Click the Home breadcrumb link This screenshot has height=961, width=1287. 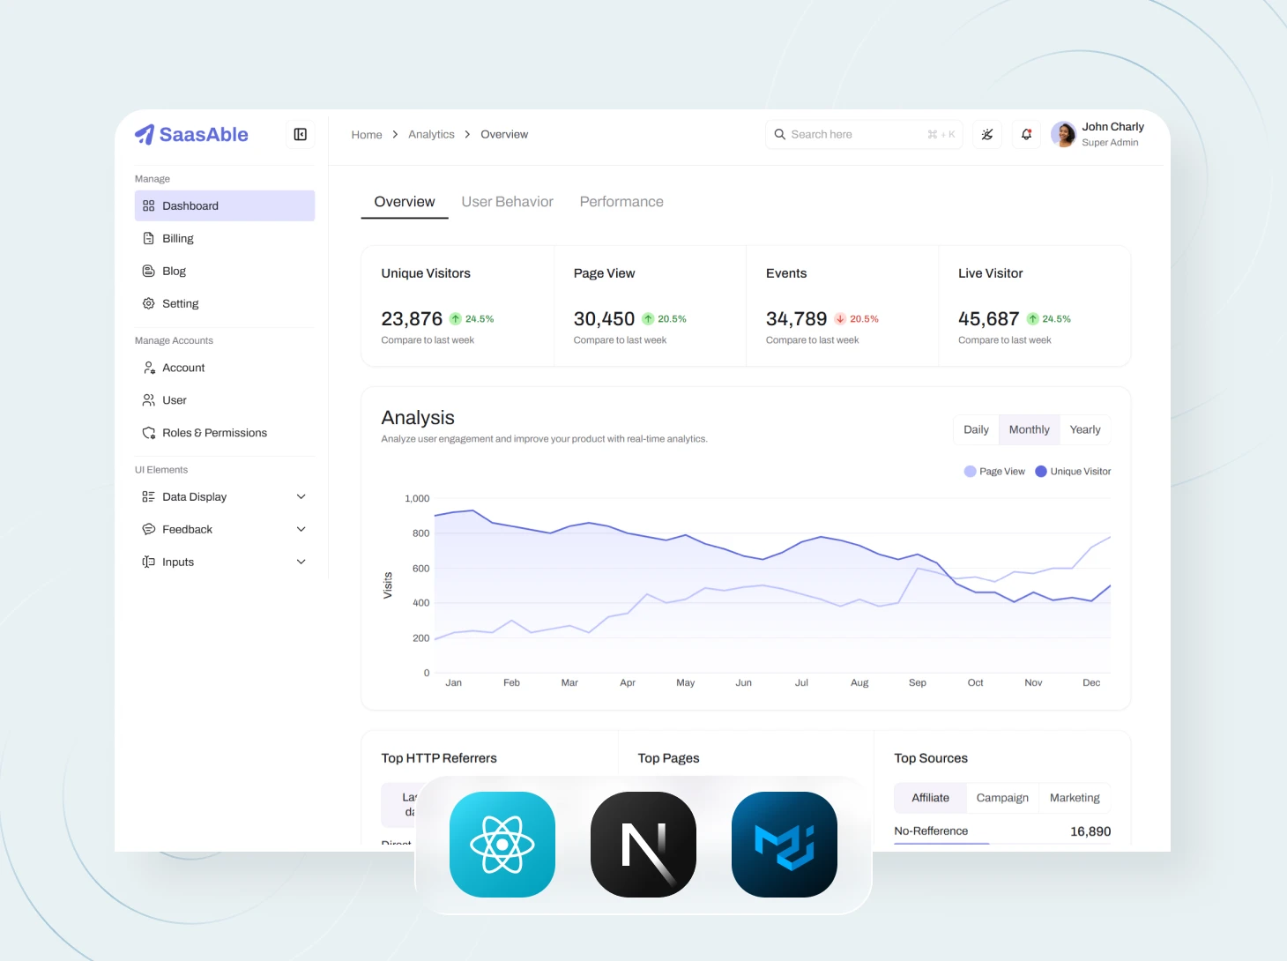click(x=367, y=134)
